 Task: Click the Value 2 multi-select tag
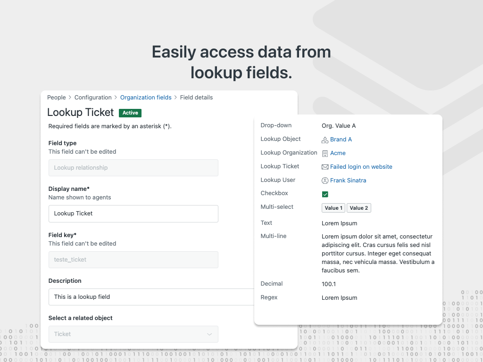pos(358,208)
